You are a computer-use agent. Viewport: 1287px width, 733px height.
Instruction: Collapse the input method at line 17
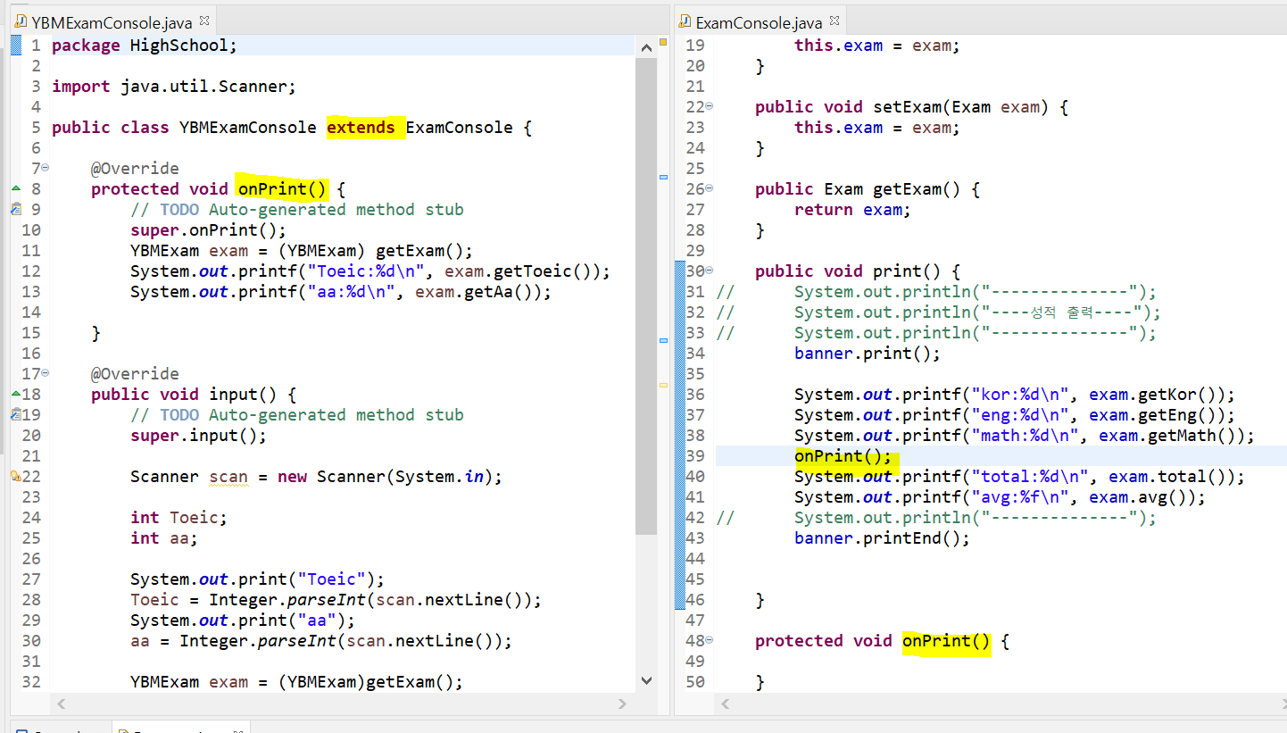point(46,373)
